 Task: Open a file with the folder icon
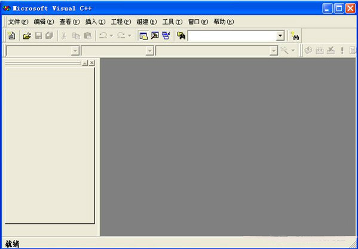coord(27,36)
